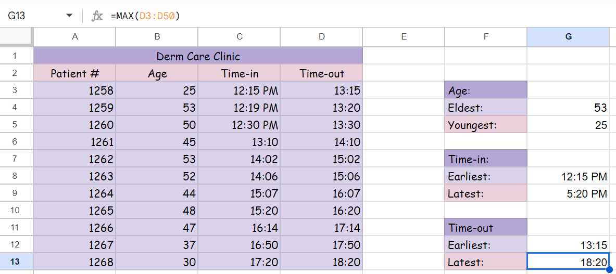Select the column D header
This screenshot has width=616, height=274.
[321, 36]
